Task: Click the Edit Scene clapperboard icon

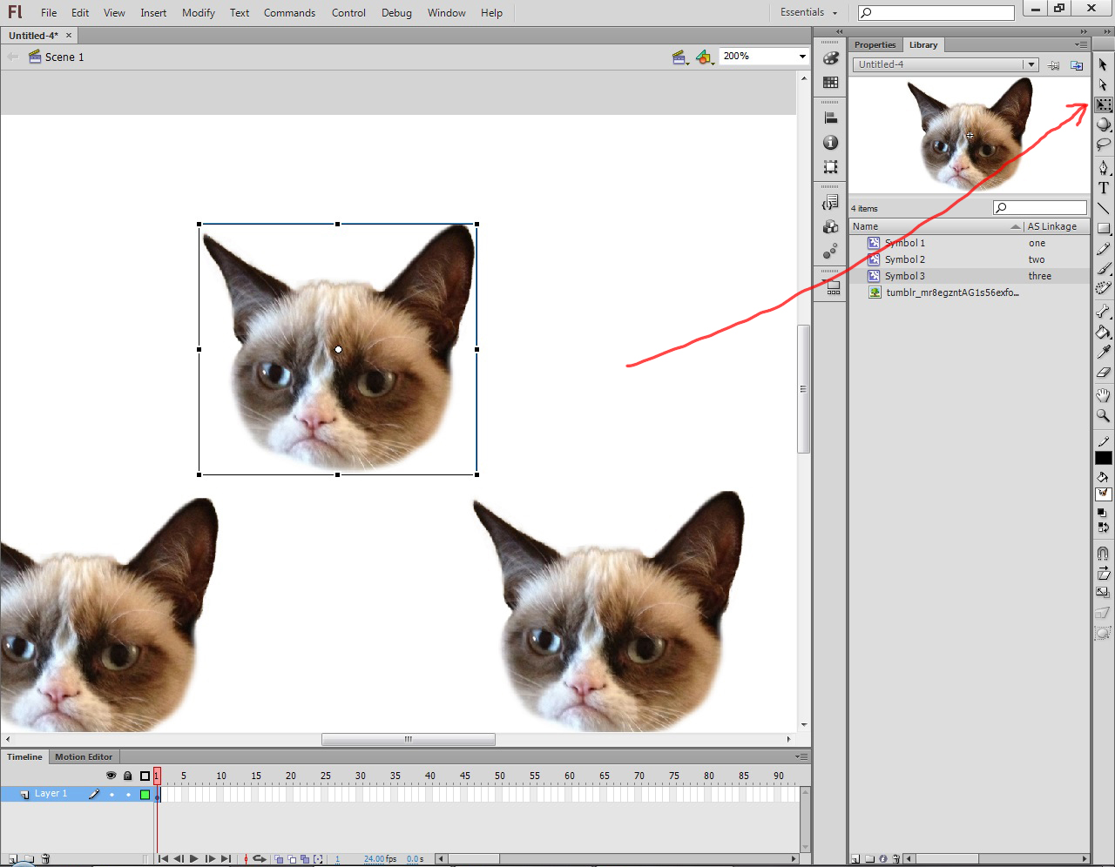Action: click(x=680, y=57)
